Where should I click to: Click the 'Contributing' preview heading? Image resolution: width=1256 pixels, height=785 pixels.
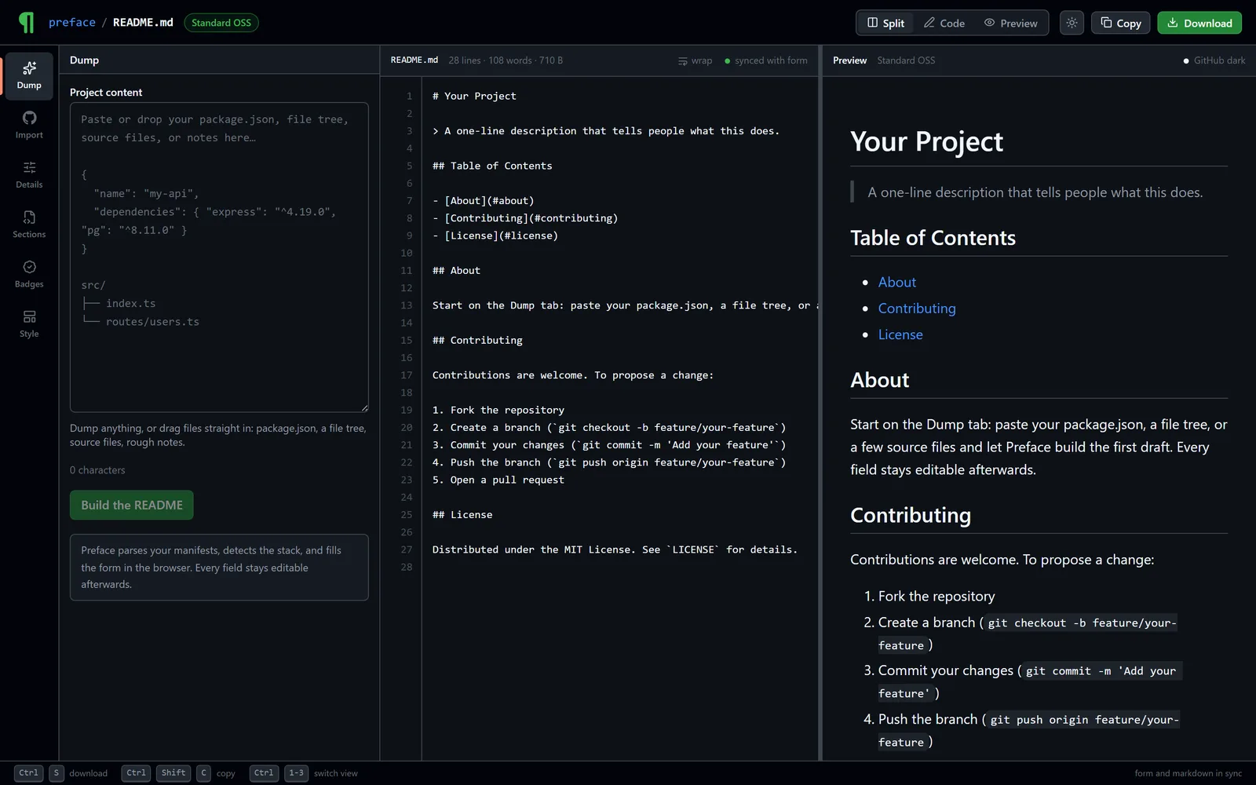[x=911, y=515]
